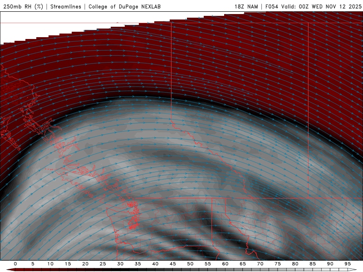Click the "20" tick label on the color scale
The height and width of the screenshot is (272, 363).
[x=85, y=264]
